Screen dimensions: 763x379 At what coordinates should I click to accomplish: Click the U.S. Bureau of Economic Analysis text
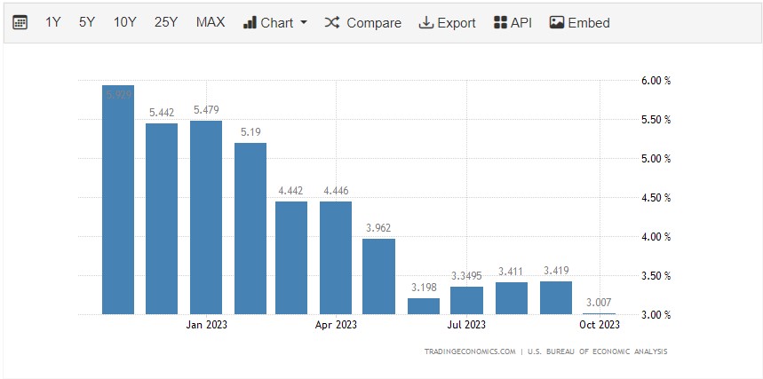[598, 351]
